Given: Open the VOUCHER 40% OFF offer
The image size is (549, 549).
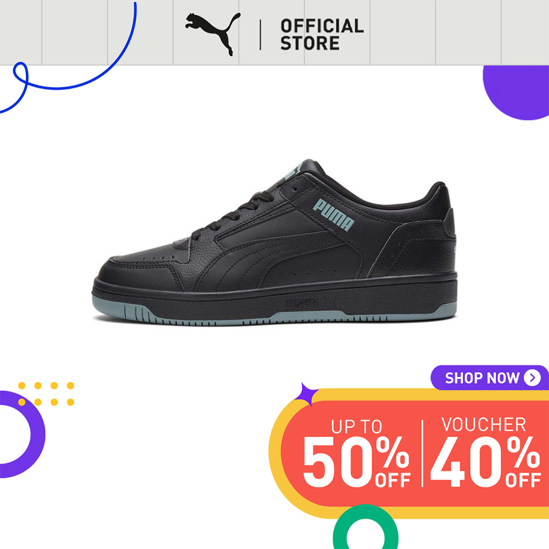Looking at the screenshot, I should point(486,452).
